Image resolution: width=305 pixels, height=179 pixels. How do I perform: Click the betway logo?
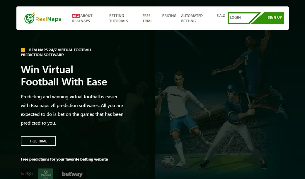click(x=72, y=174)
